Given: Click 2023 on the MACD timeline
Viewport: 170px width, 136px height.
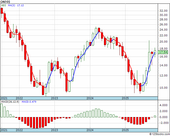Looking at the screenshot, I should pos(54,130).
